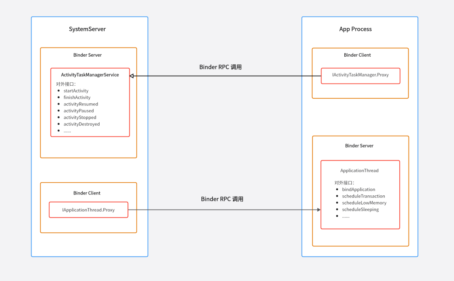Click the ActivityTaskManagerService box title

tap(90, 75)
